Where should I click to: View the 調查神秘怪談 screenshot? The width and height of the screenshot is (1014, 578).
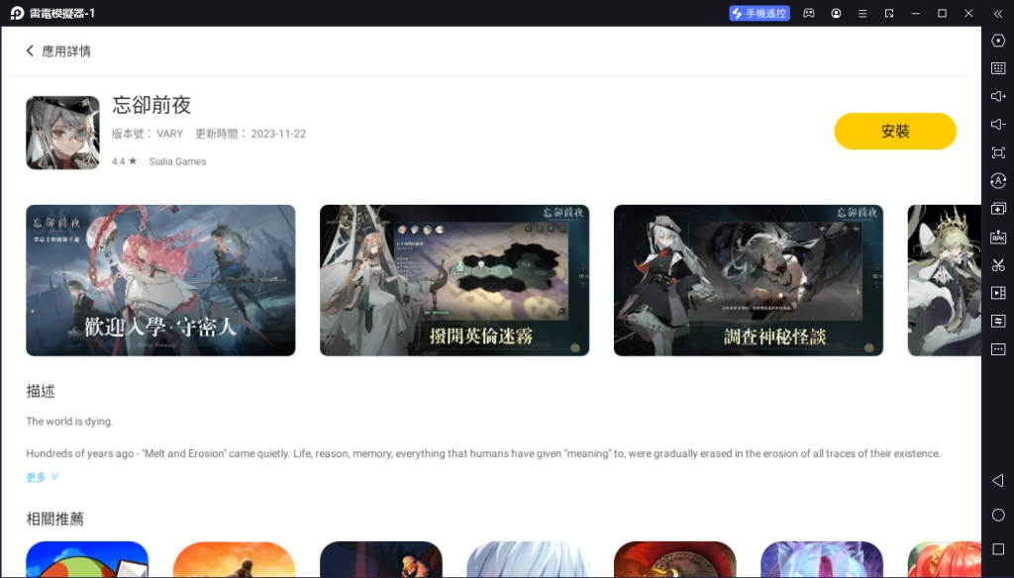click(x=749, y=281)
